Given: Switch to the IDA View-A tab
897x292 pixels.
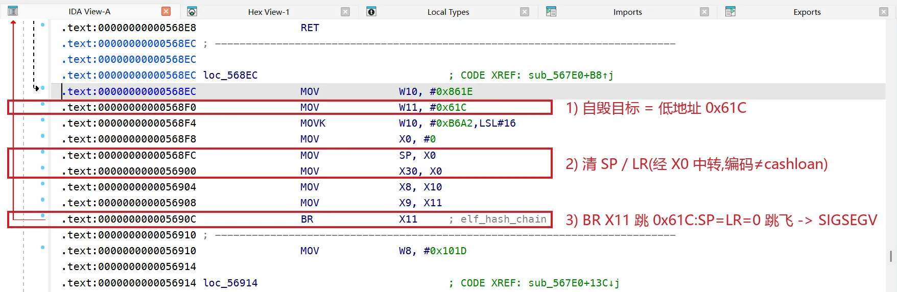Looking at the screenshot, I should point(89,11).
